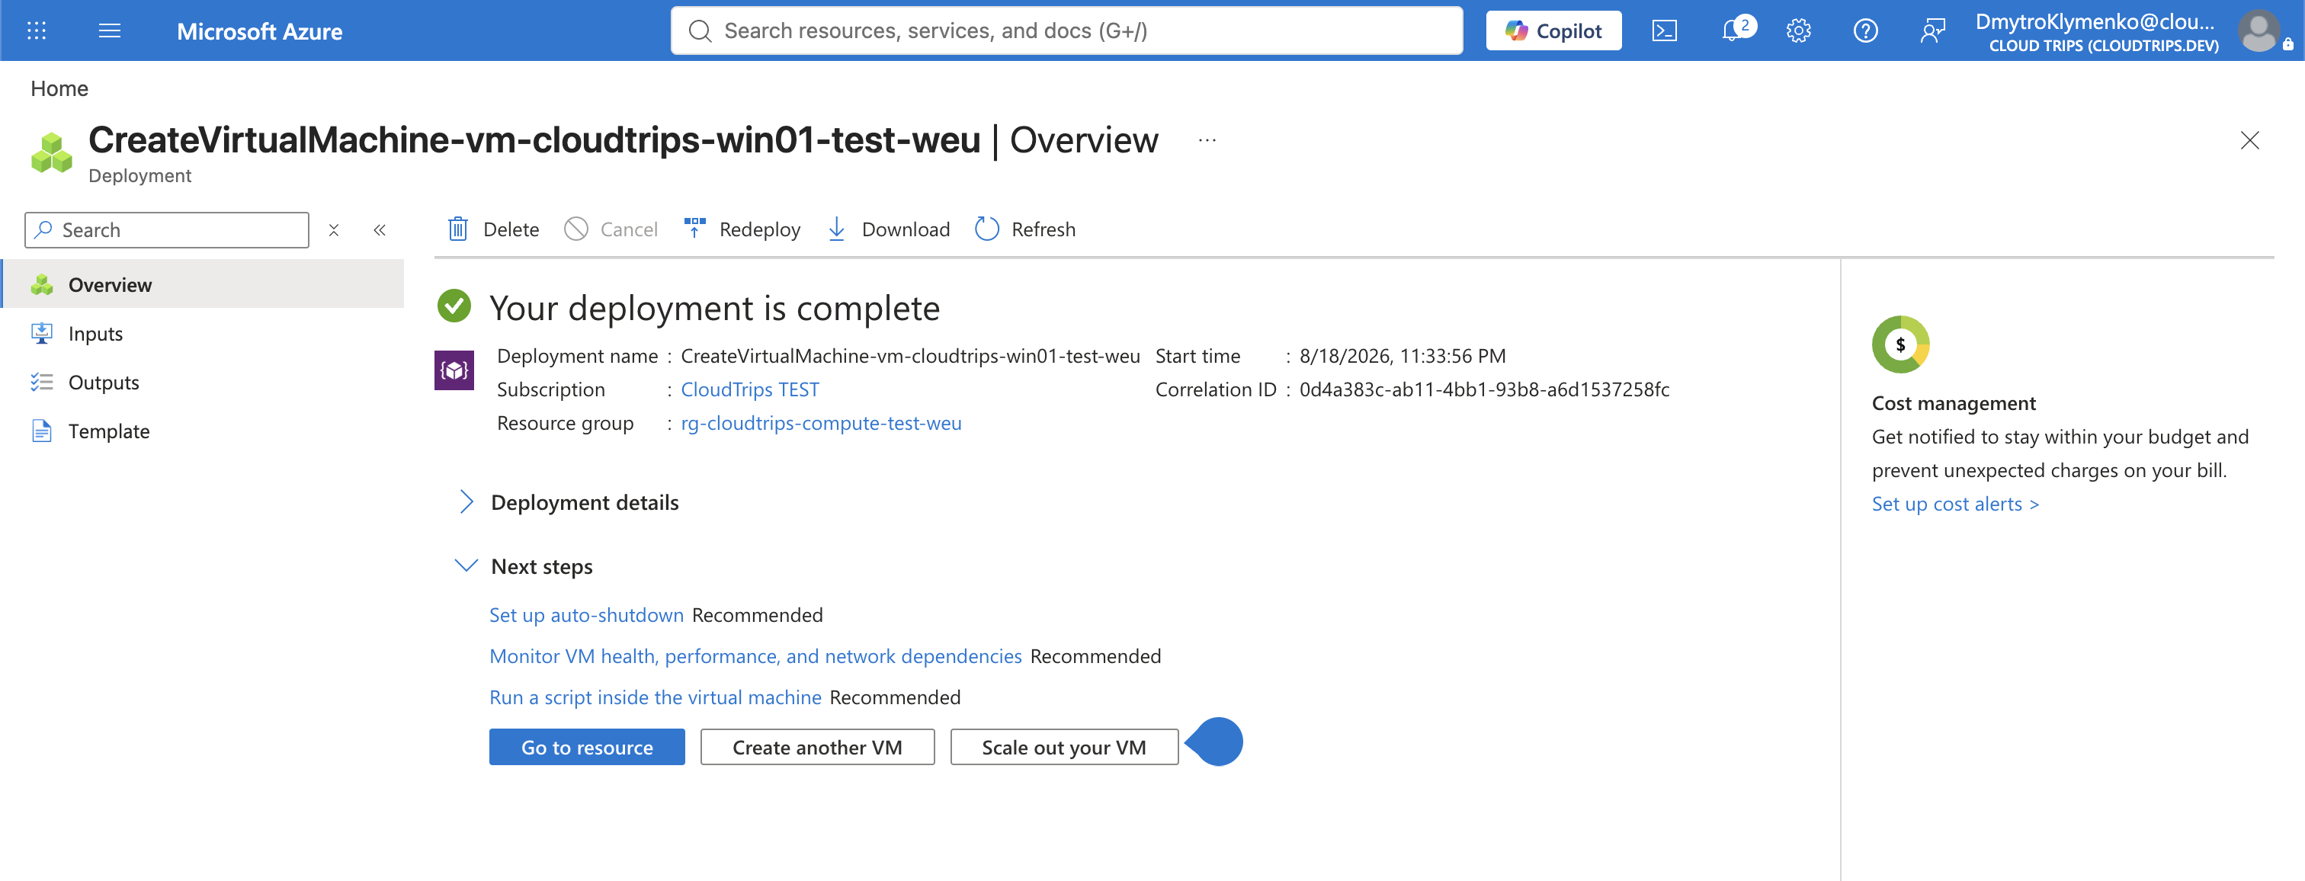Click the Download toolbar button

[x=888, y=229]
